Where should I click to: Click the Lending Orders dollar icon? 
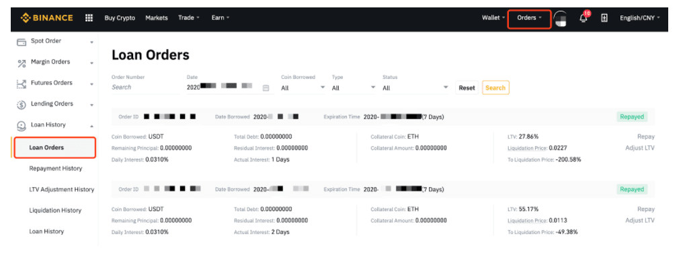tap(22, 105)
